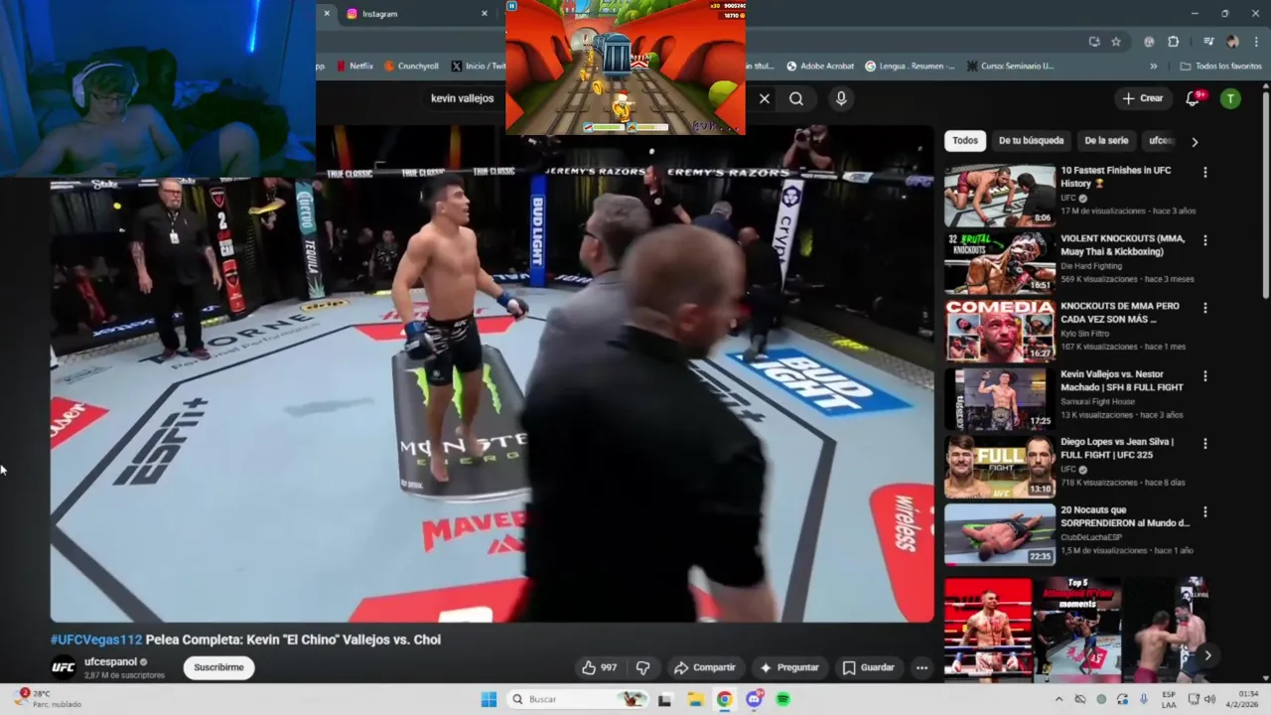Open KNOCKOUTS DE MMA comedia thumbnail

click(1000, 332)
